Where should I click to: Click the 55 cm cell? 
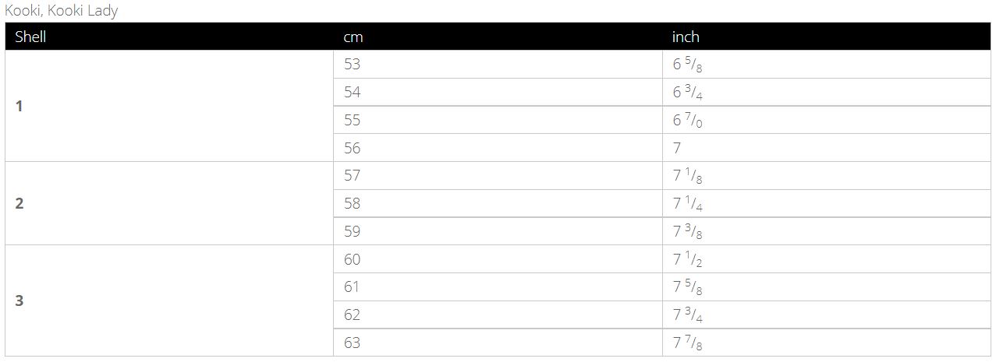click(353, 121)
